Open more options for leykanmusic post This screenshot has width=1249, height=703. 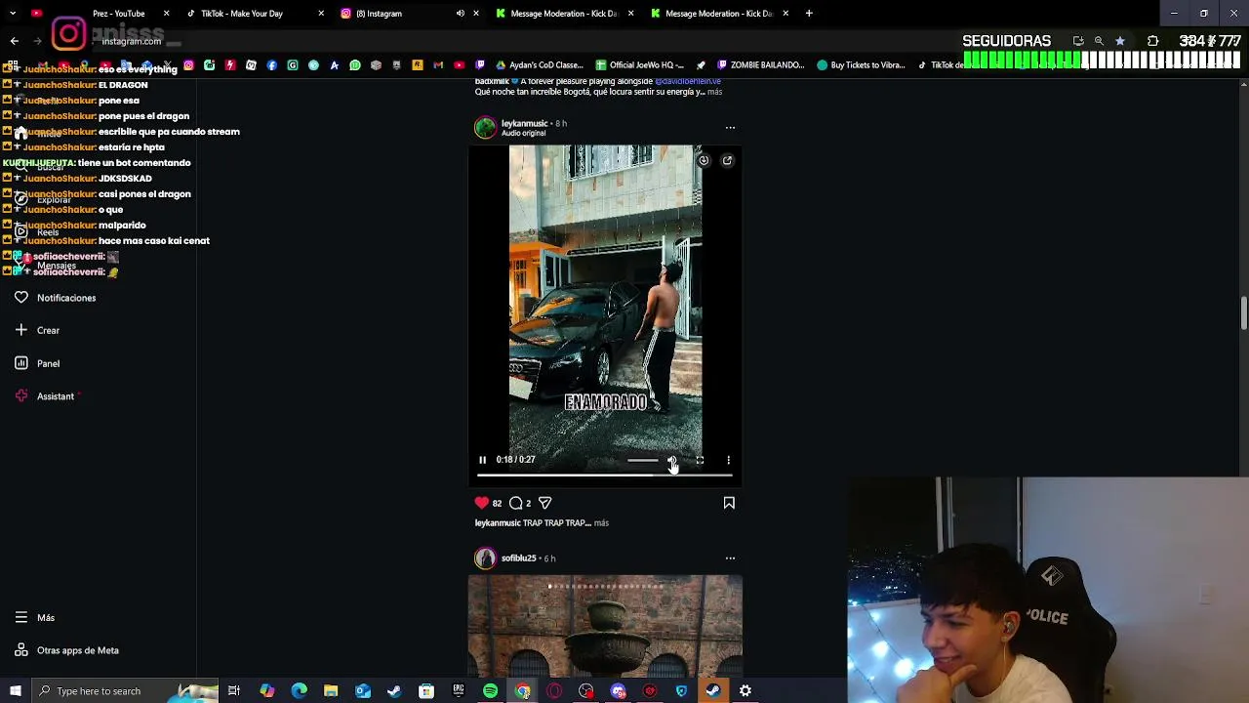[730, 127]
